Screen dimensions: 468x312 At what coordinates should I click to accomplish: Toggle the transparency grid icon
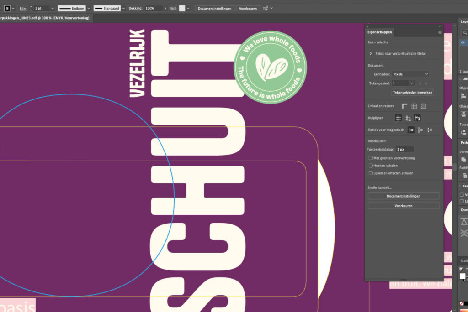(x=424, y=106)
